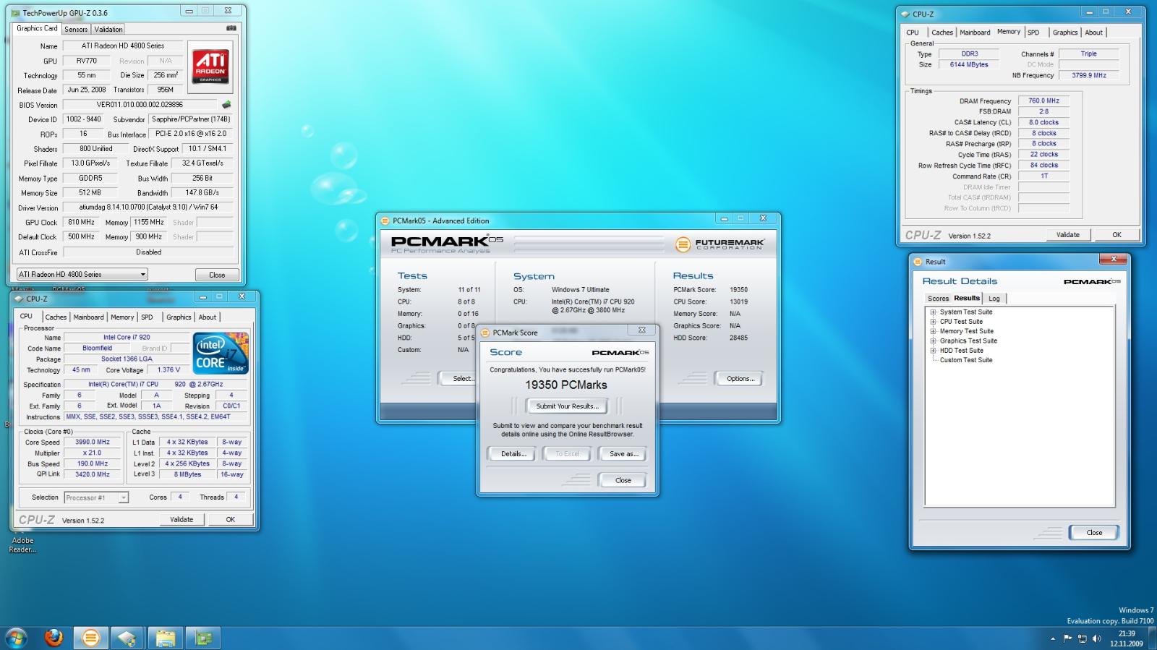Open Mainboard tab in lower-left CPU-Z

click(x=88, y=317)
